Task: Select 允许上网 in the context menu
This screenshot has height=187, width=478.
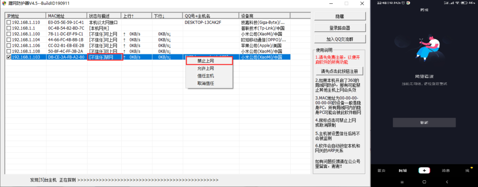Action: (x=205, y=68)
